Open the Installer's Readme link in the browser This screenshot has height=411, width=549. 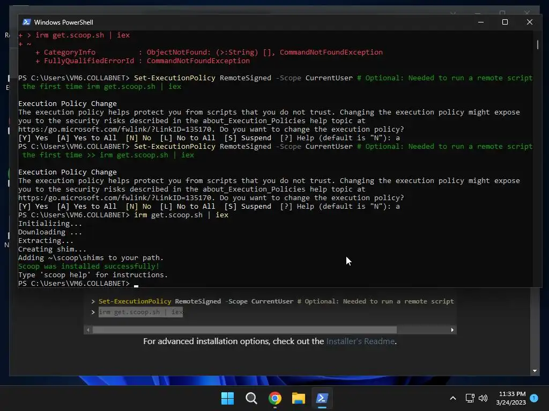click(360, 341)
